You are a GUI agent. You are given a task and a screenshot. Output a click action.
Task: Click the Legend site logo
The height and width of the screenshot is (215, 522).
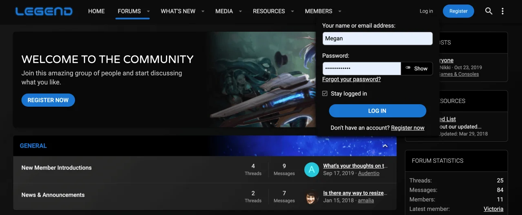point(44,11)
